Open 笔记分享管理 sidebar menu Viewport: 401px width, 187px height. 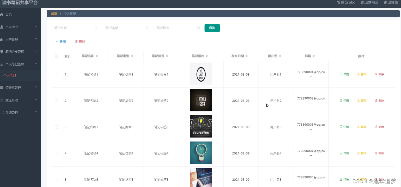[x=20, y=52]
